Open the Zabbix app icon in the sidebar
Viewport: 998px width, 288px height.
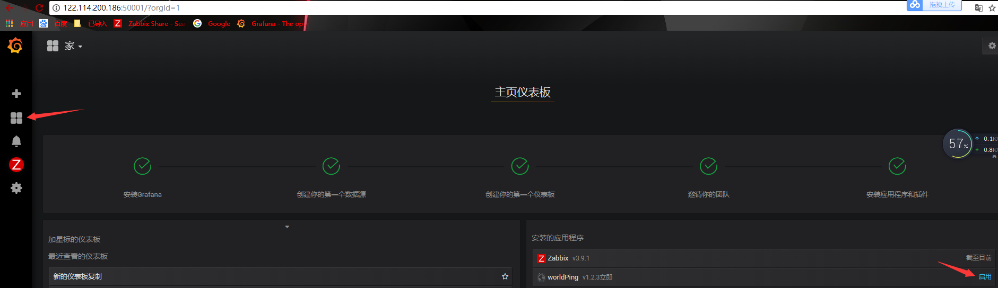point(16,165)
